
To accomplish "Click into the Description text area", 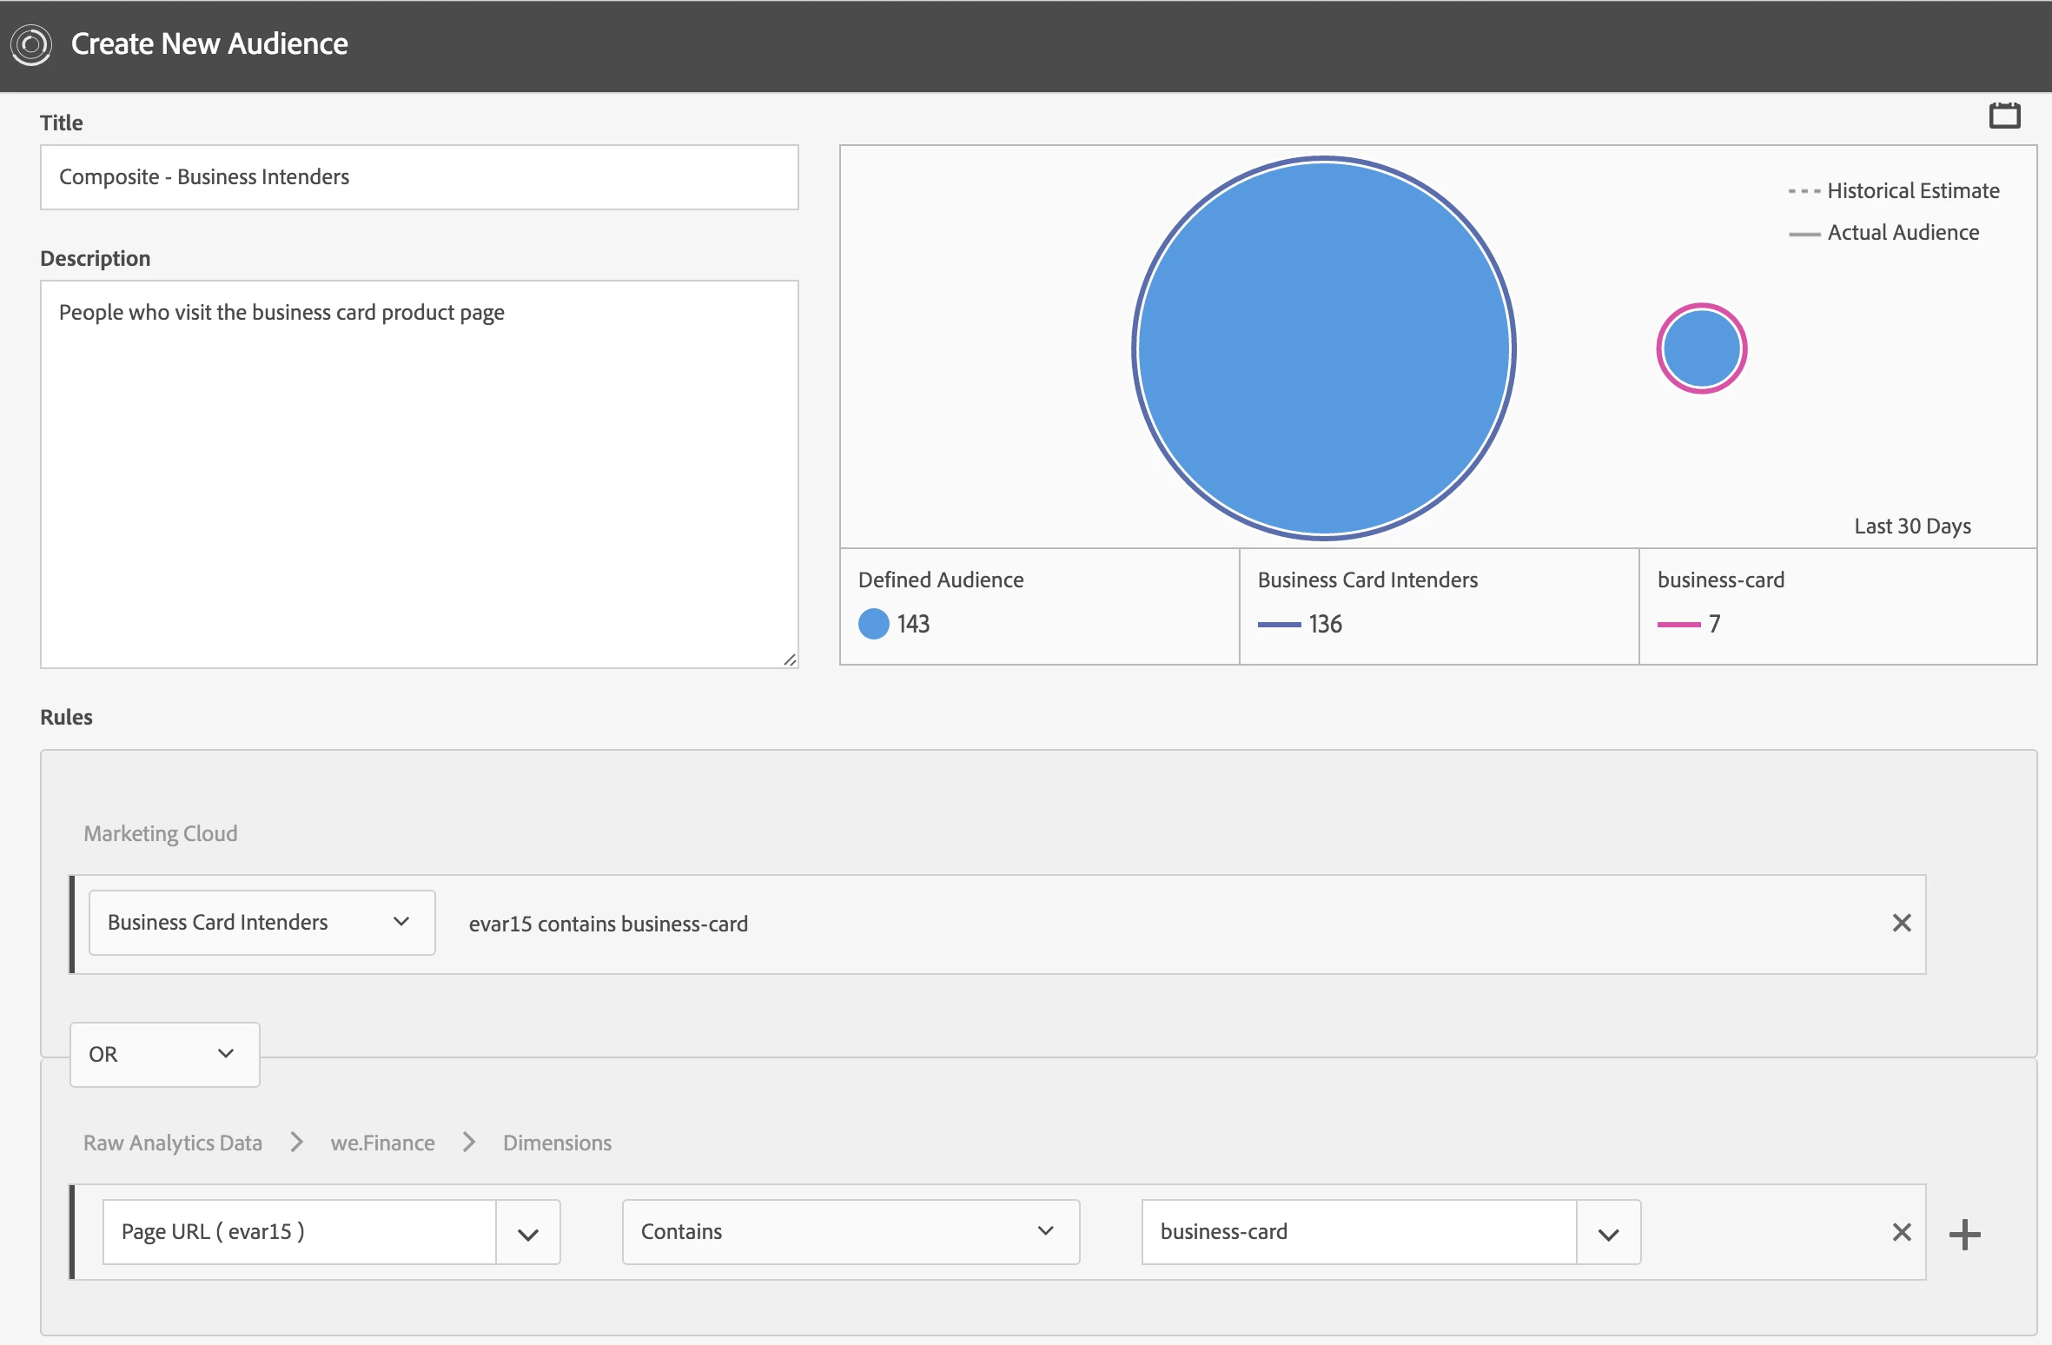I will 419,474.
